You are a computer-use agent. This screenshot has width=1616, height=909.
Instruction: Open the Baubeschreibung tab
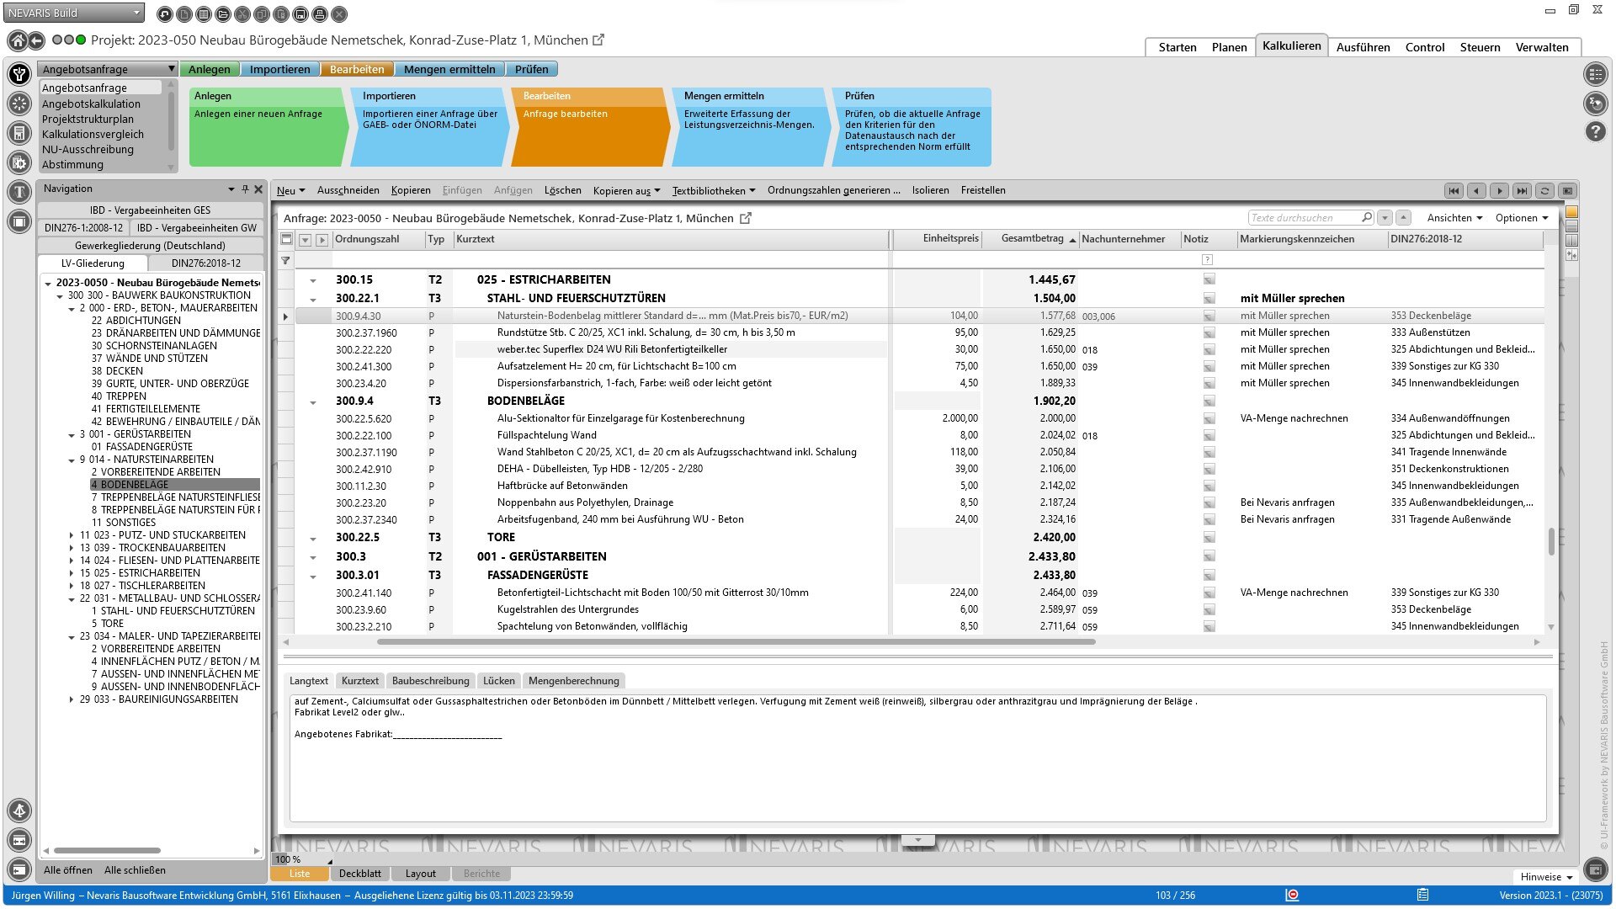pyautogui.click(x=430, y=681)
